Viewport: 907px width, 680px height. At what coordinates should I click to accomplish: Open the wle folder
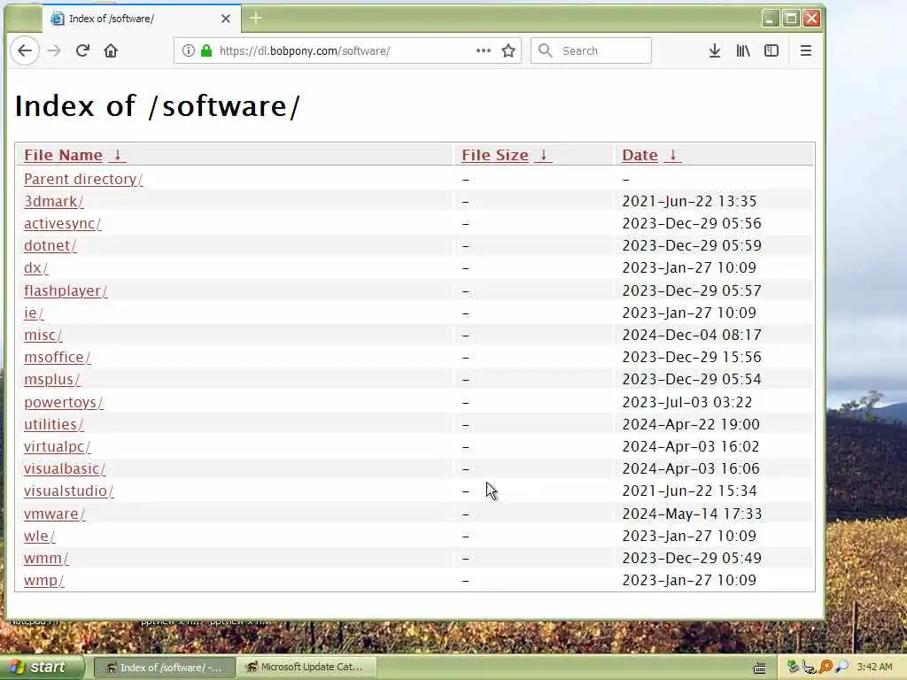pyautogui.click(x=39, y=536)
